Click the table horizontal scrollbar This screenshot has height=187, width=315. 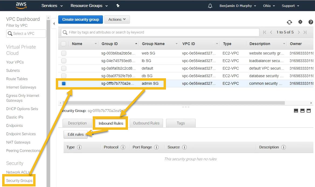(174, 103)
